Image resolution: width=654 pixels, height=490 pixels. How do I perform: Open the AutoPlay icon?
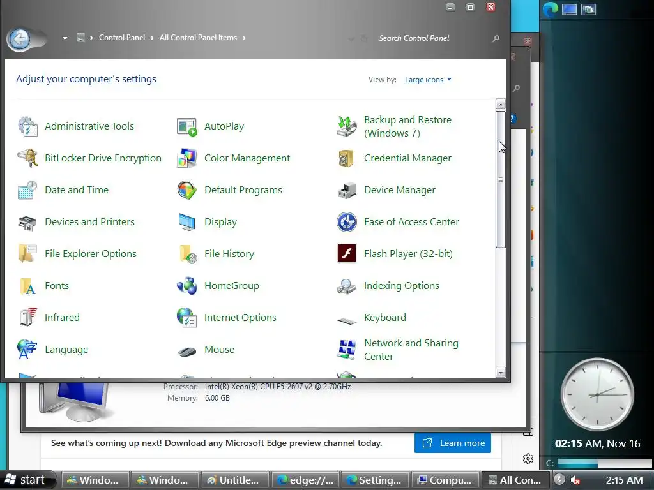point(187,126)
